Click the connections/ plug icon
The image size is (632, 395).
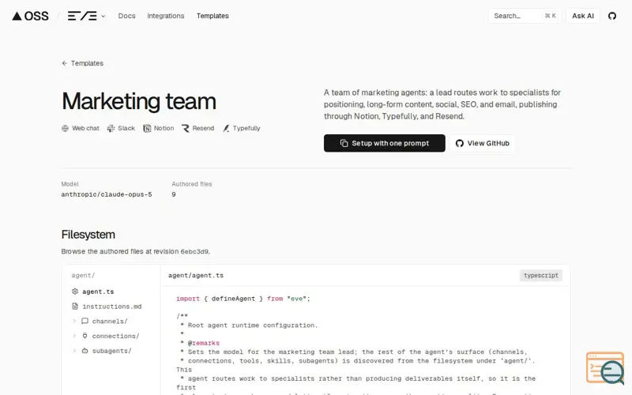(85, 336)
